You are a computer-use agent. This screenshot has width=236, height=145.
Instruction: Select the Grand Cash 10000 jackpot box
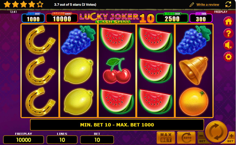(x=62, y=18)
